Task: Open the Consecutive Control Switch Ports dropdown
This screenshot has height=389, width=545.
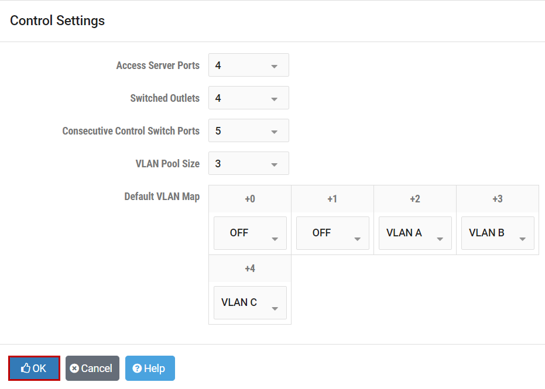Action: [x=248, y=130]
